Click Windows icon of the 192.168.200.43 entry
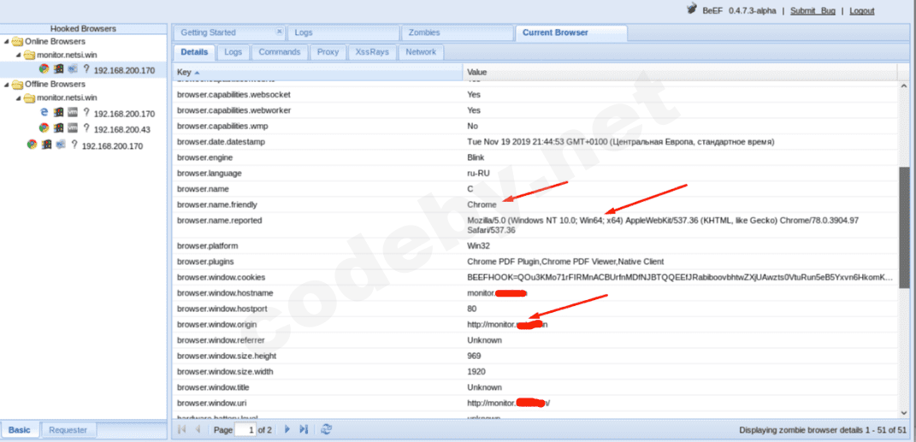The image size is (916, 442). pos(58,128)
